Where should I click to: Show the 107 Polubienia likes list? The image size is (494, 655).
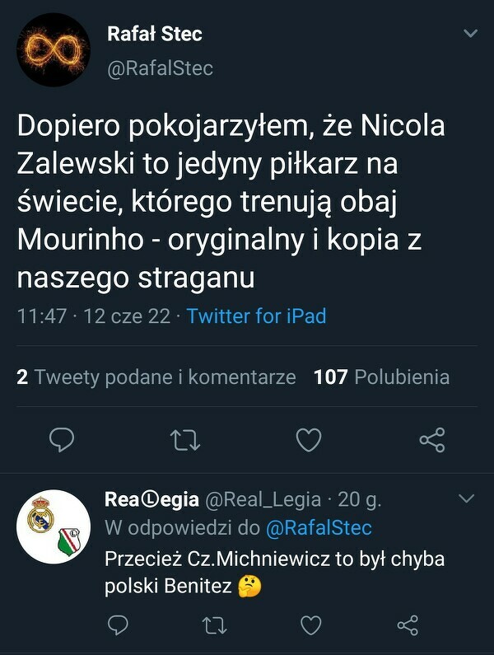coord(382,377)
